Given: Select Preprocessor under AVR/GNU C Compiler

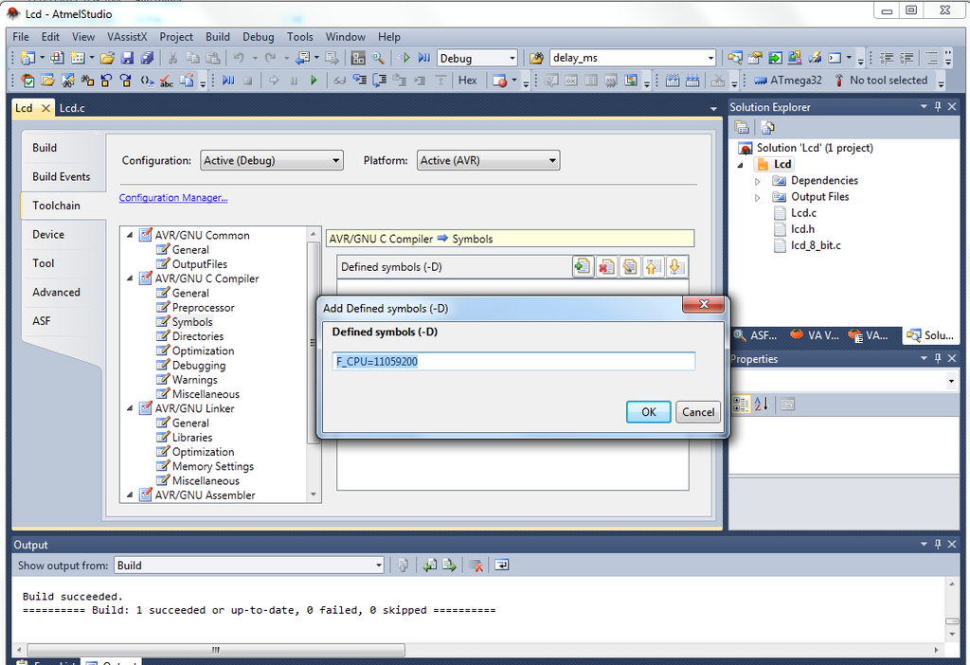Looking at the screenshot, I should coord(203,308).
